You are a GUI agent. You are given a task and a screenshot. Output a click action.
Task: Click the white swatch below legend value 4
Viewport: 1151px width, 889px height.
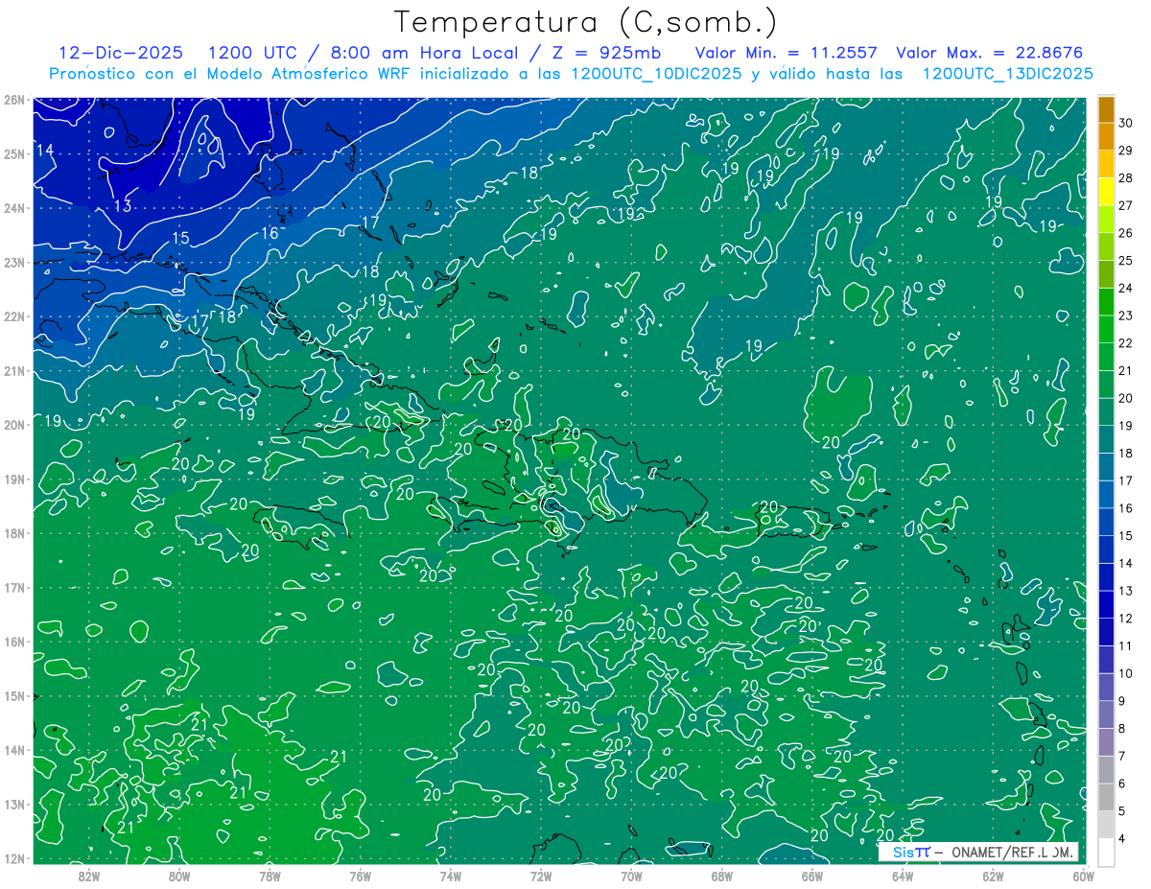click(x=1106, y=853)
